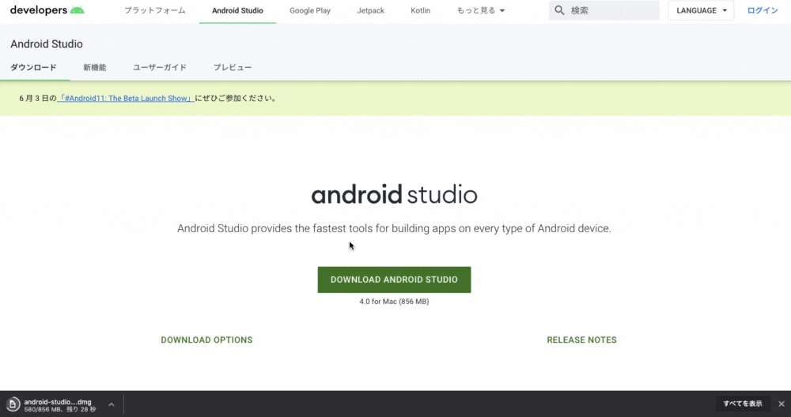This screenshot has width=791, height=417.
Task: Select the Android Studio top nav tab
Action: [x=237, y=10]
